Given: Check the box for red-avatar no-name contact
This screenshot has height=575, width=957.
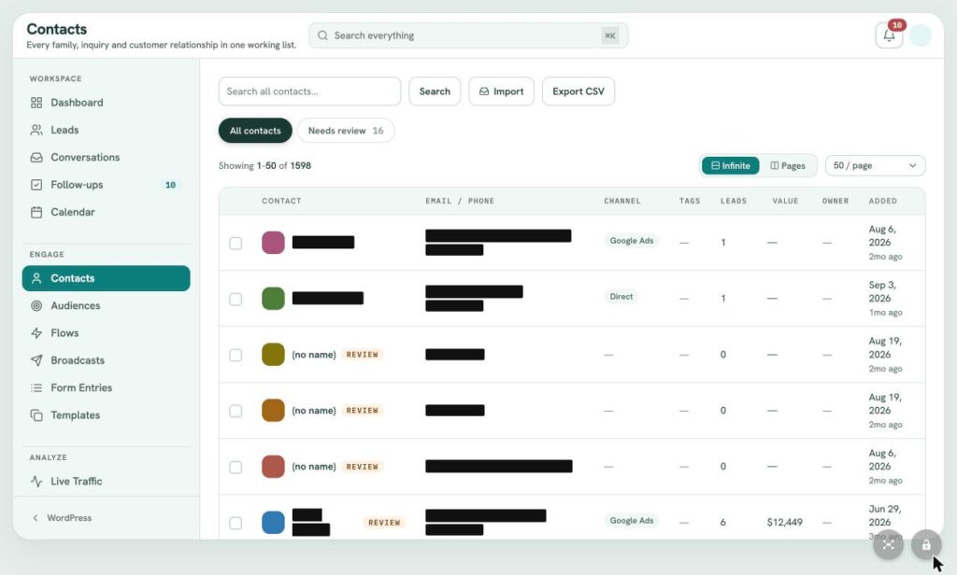Looking at the screenshot, I should pyautogui.click(x=236, y=467).
